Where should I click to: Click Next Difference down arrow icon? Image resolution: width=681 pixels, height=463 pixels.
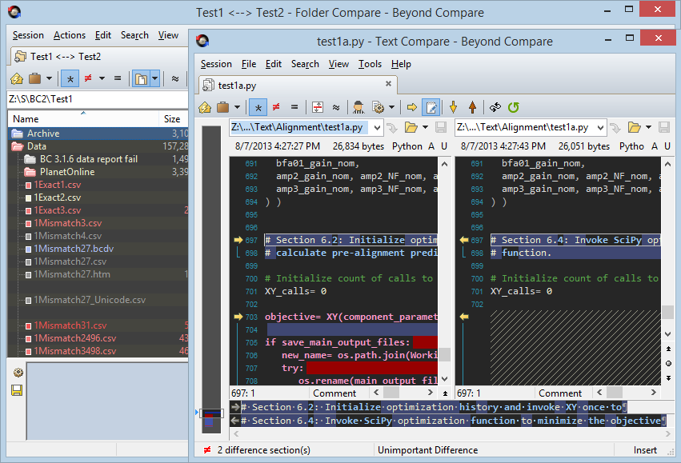(x=453, y=106)
